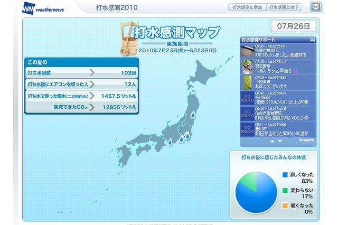Expand the 削減できたCO2 row chevron
The image size is (338, 225).
(x=93, y=107)
